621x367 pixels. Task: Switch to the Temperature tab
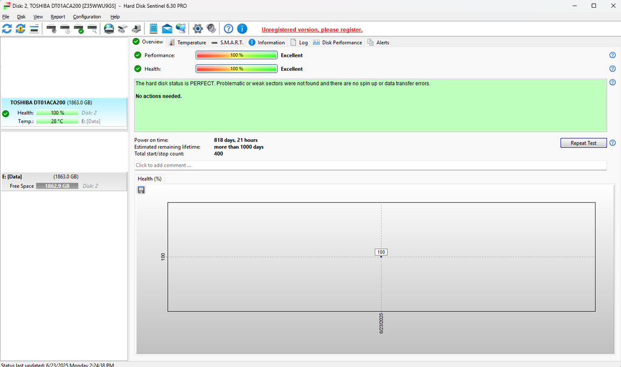tap(187, 42)
